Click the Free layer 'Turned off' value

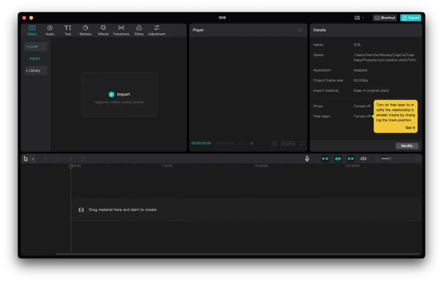362,116
